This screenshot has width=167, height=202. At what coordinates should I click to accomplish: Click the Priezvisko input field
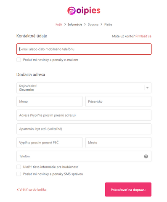[x=118, y=101]
